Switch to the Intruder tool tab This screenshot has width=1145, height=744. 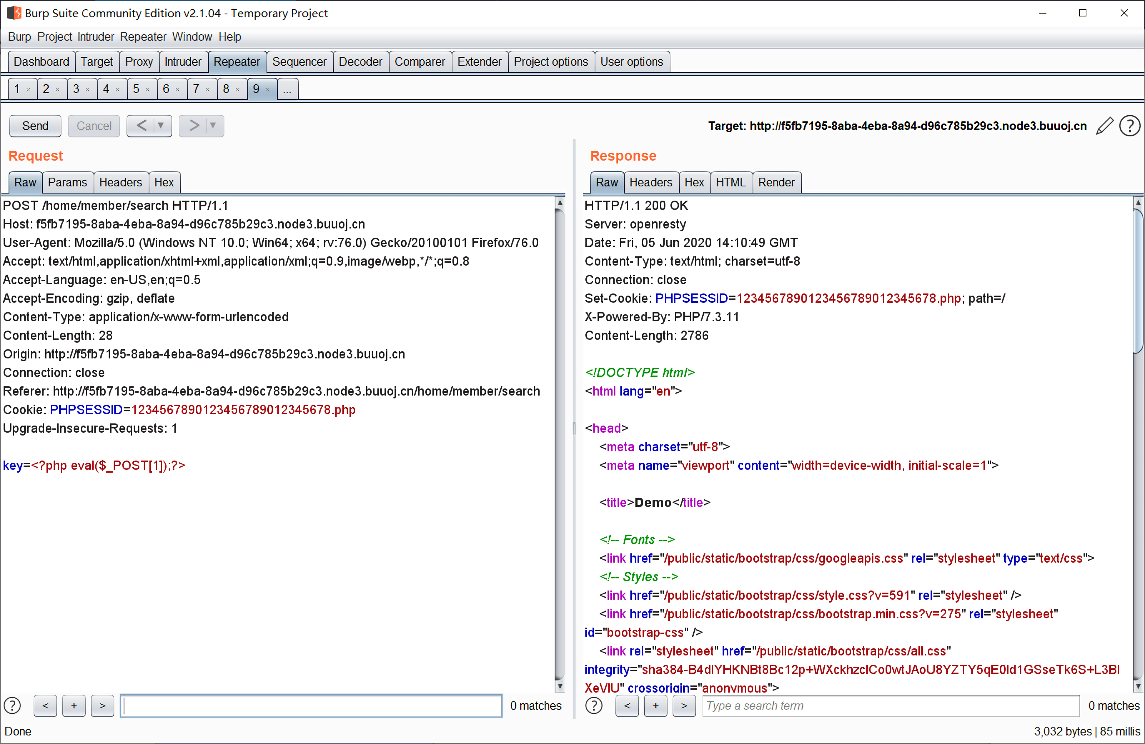pyautogui.click(x=183, y=62)
